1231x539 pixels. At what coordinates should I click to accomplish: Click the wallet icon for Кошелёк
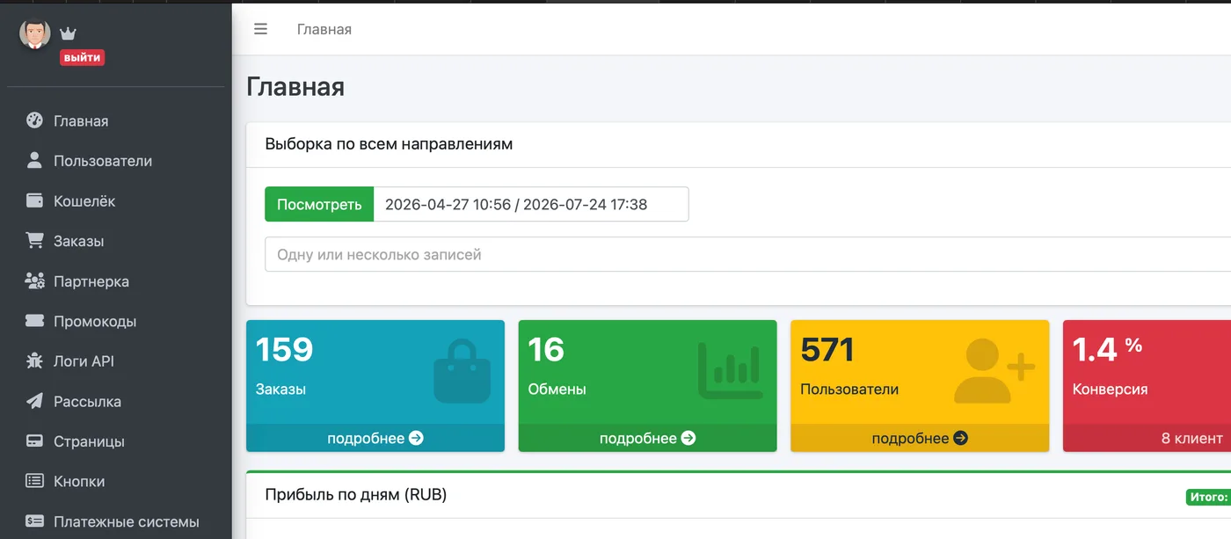tap(34, 200)
